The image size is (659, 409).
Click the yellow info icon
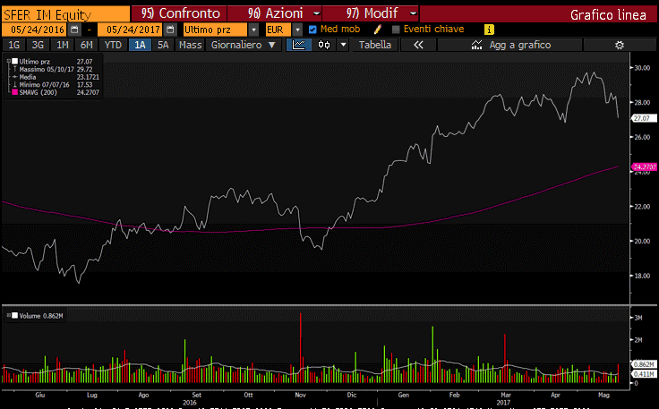[489, 30]
